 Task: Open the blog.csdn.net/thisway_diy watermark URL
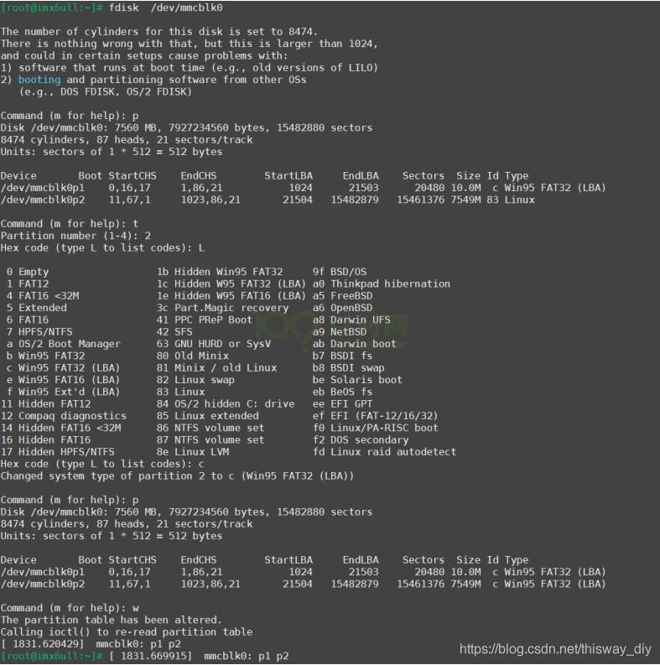click(x=555, y=649)
